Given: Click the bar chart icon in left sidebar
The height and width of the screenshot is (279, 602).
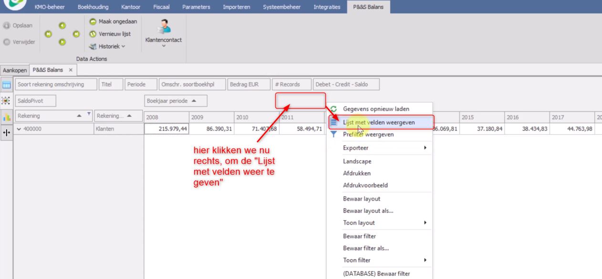Looking at the screenshot, I should 7,117.
